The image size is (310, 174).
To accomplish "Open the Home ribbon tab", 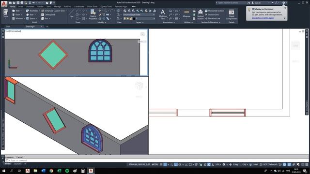I will (12, 6).
